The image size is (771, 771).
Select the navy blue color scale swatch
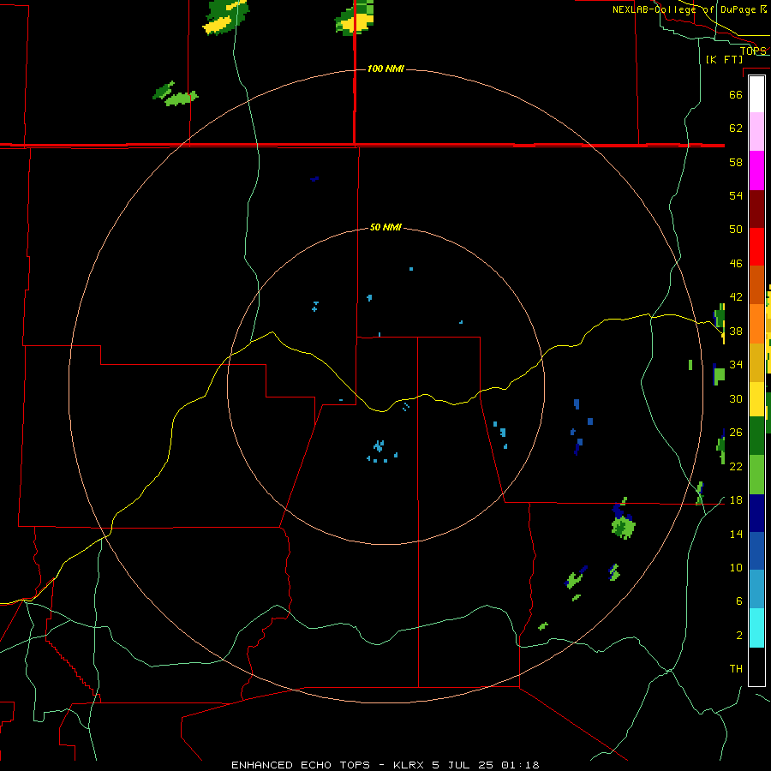(756, 513)
